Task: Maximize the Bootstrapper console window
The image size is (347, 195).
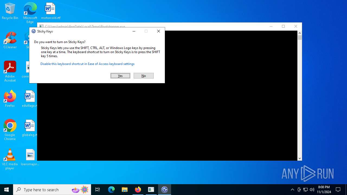Action: [283, 26]
